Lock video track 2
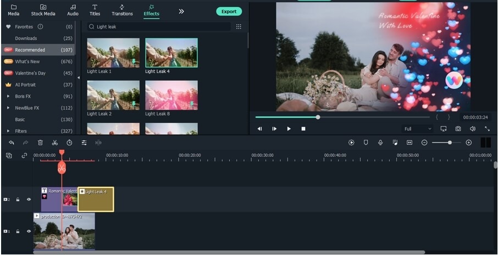The height and width of the screenshot is (255, 498). (x=18, y=200)
